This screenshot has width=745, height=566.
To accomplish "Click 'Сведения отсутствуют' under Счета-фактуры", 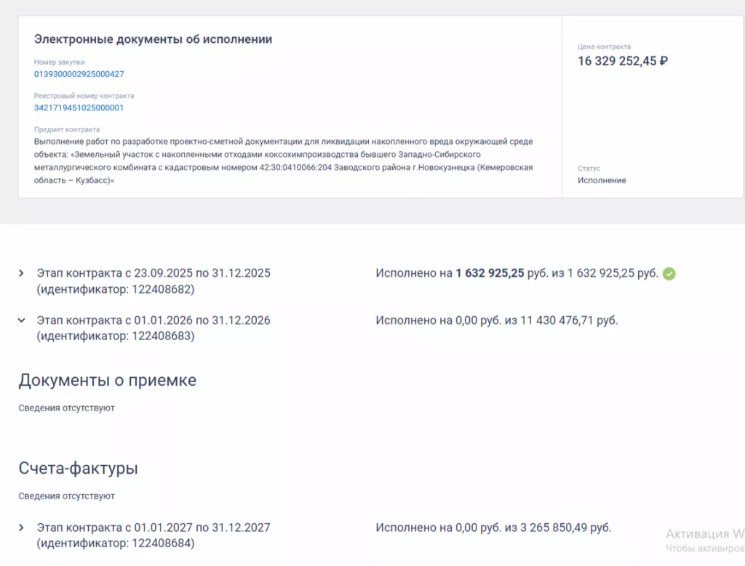I will [x=67, y=496].
